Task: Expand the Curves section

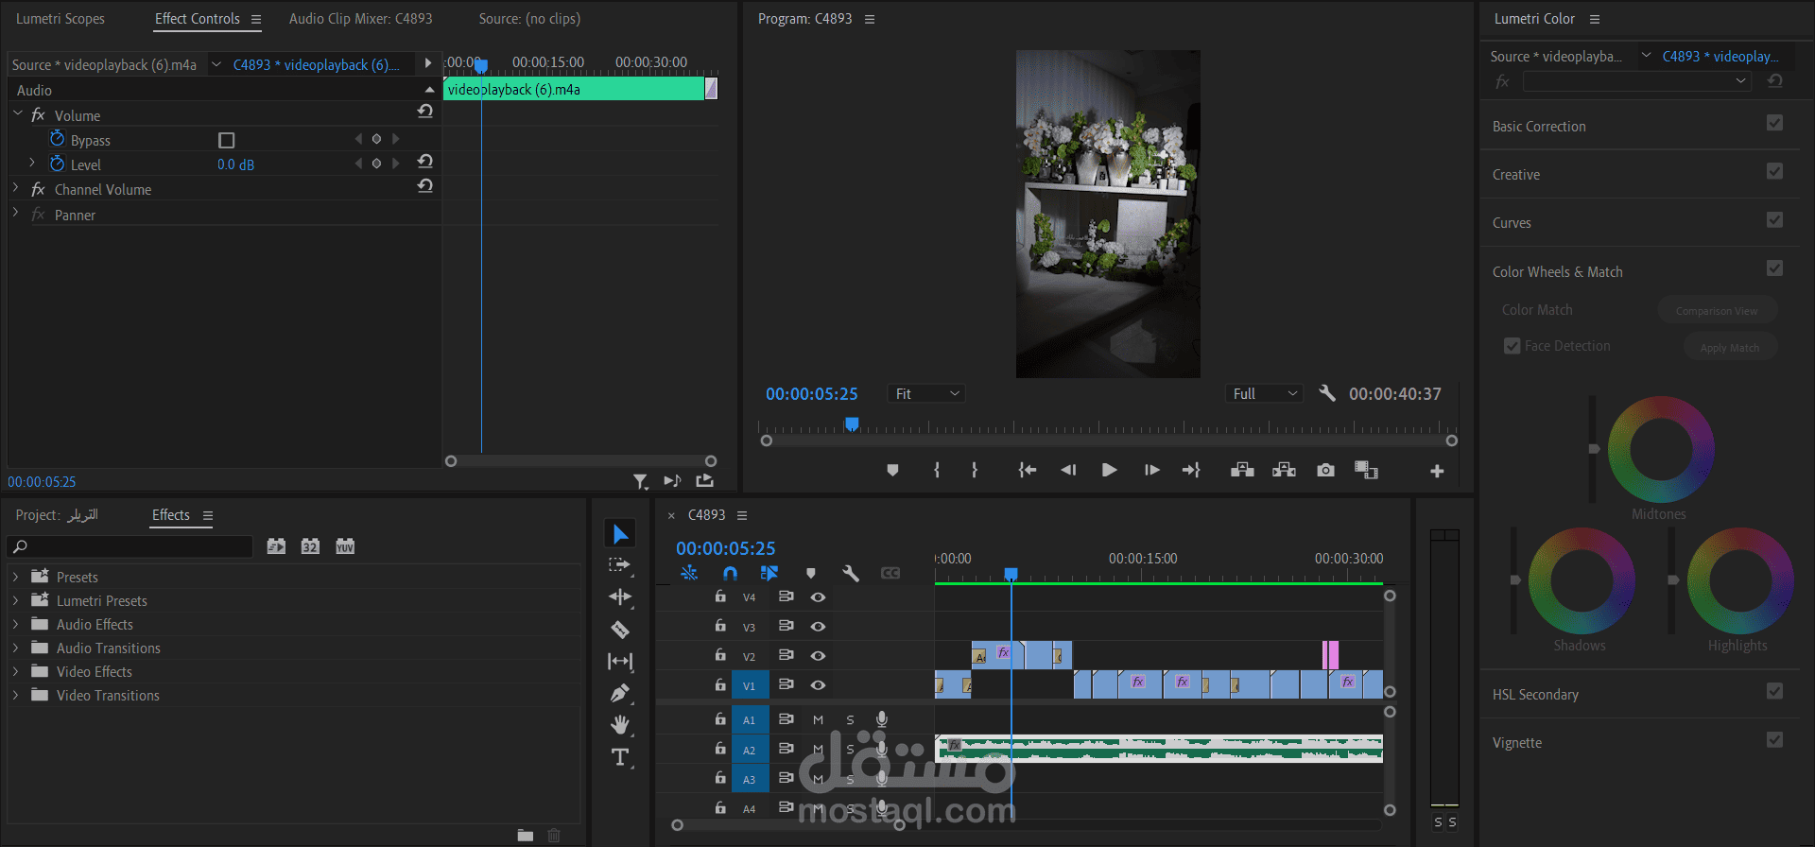Action: (1512, 223)
